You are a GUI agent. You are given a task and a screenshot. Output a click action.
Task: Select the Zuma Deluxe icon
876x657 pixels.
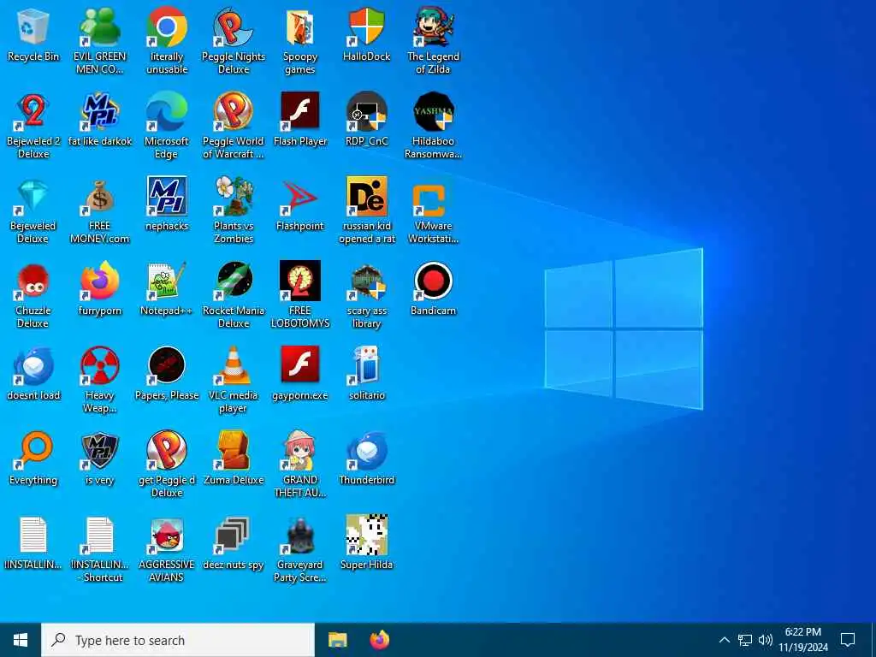pos(234,450)
